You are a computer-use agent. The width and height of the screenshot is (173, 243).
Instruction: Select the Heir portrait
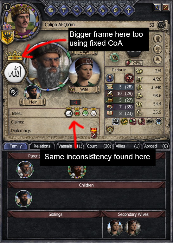[x=33, y=92]
